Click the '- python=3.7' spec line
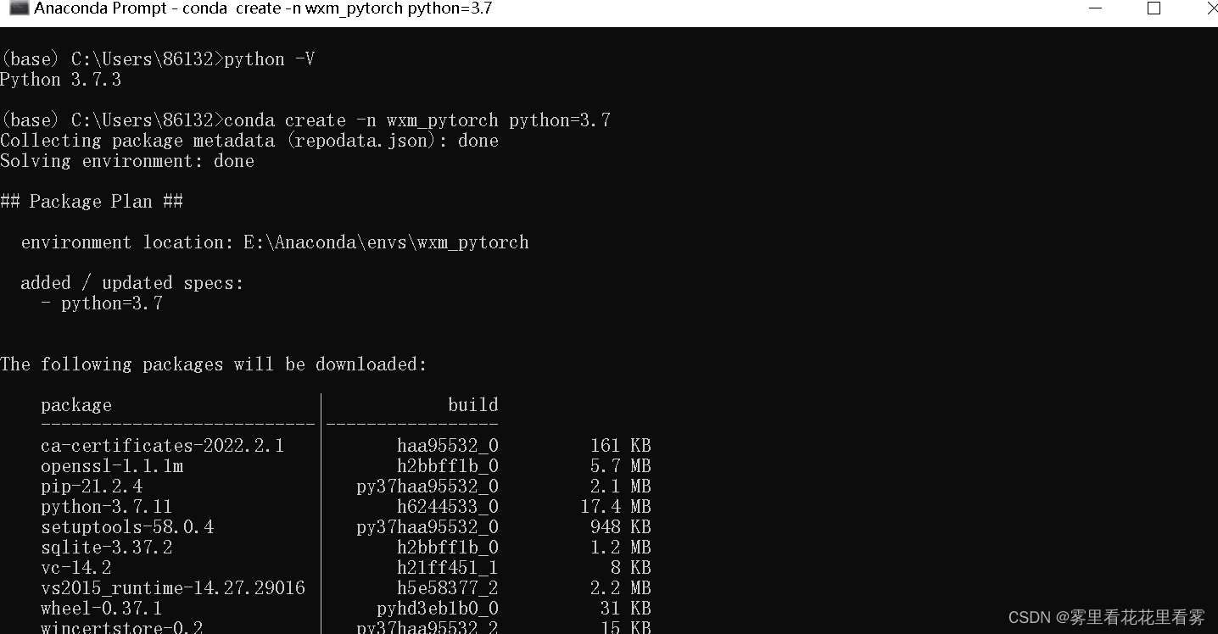 pos(102,303)
